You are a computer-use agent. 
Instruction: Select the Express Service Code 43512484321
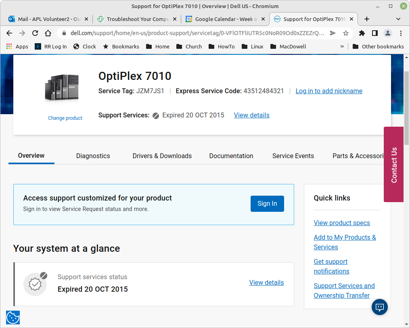pyautogui.click(x=264, y=91)
